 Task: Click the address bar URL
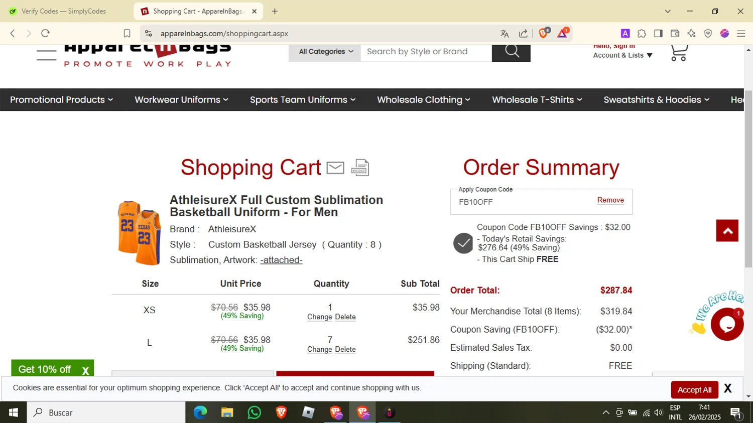[224, 34]
